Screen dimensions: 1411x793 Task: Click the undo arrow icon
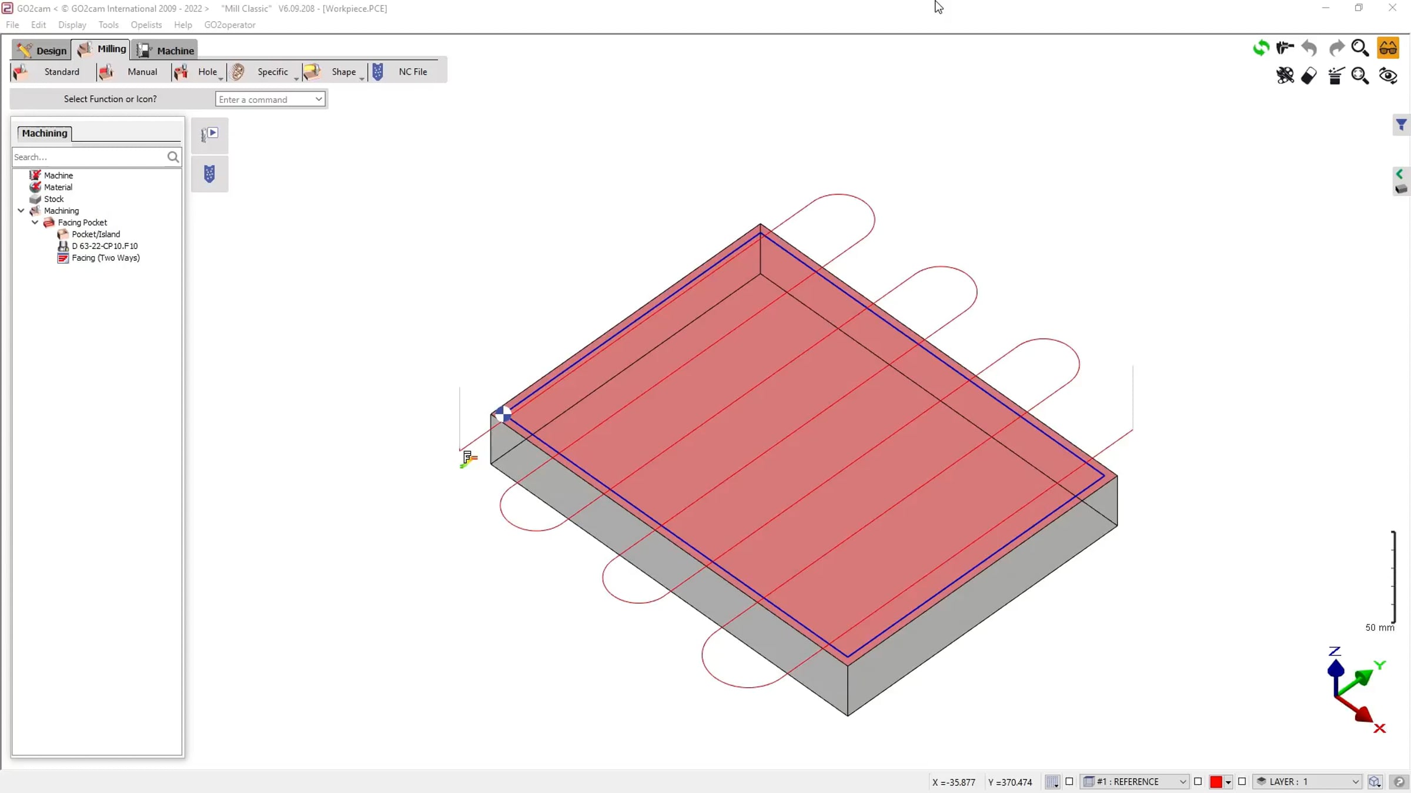pos(1309,48)
